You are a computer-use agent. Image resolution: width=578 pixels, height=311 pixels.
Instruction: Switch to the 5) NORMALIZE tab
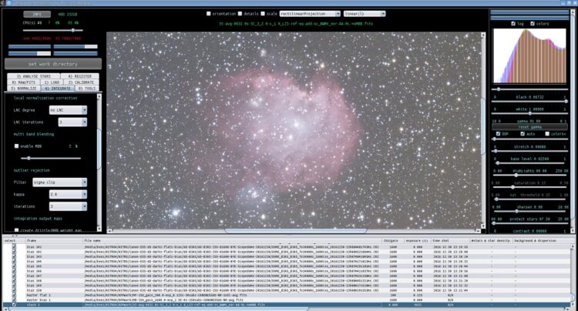click(x=24, y=89)
